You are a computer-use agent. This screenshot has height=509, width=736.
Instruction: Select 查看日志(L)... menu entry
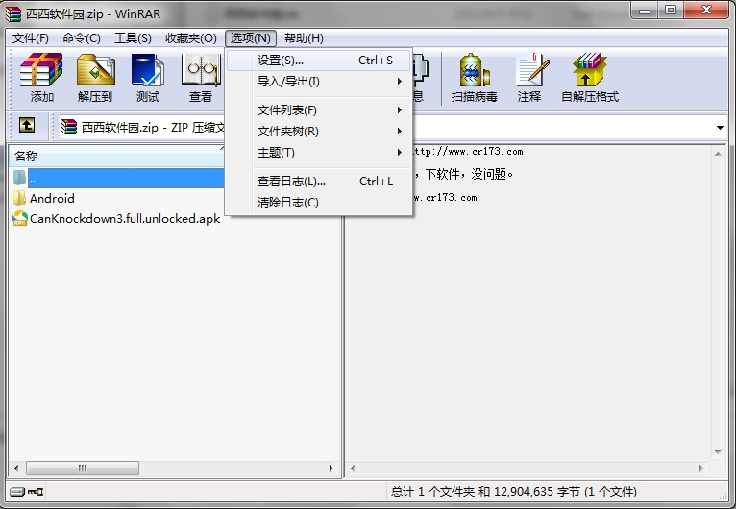pyautogui.click(x=319, y=182)
